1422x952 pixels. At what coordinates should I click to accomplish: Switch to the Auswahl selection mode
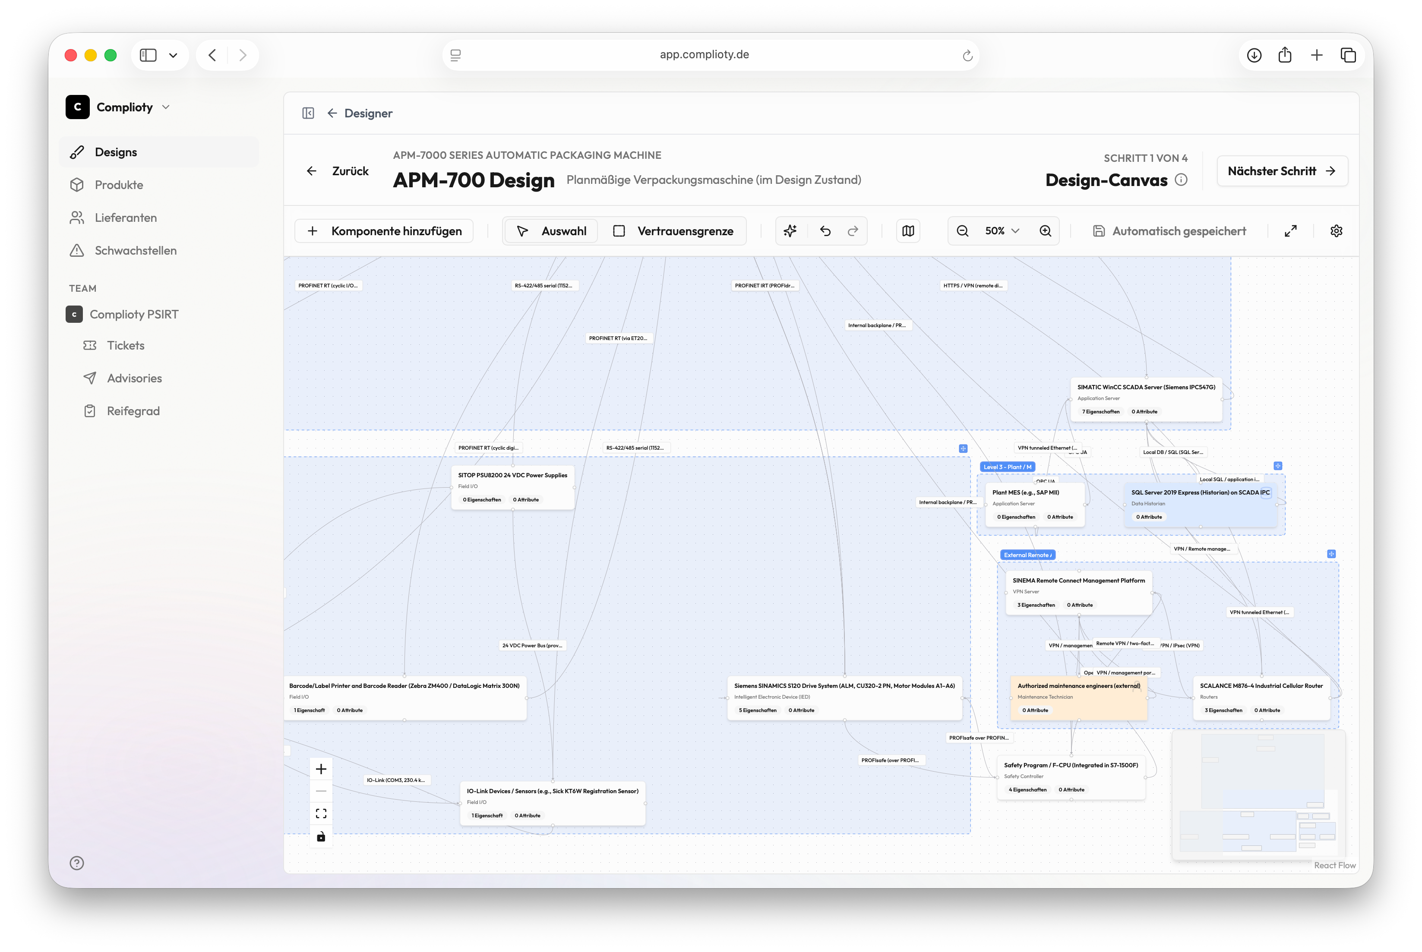tap(551, 231)
